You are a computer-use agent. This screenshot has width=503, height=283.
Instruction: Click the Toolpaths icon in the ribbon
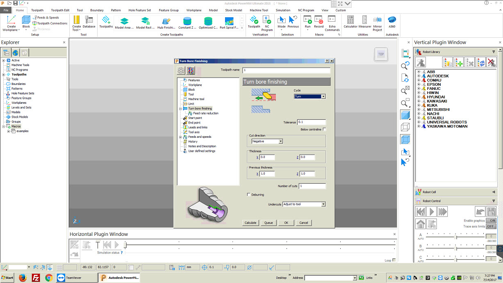(106, 22)
